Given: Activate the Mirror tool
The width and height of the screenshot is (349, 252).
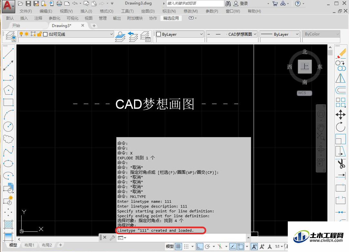Looking at the screenshot, I should [x=341, y=78].
